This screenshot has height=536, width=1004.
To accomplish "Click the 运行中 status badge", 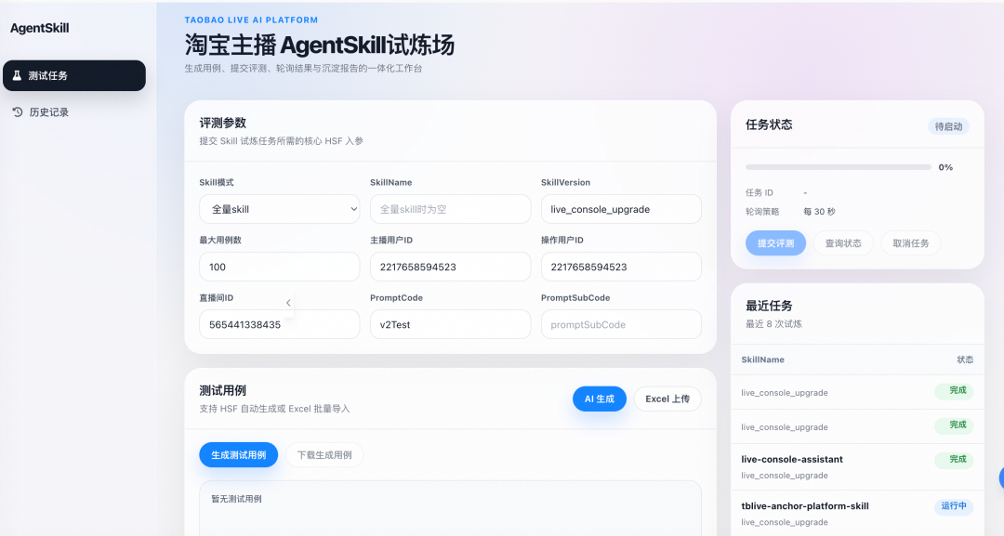I will click(x=954, y=506).
